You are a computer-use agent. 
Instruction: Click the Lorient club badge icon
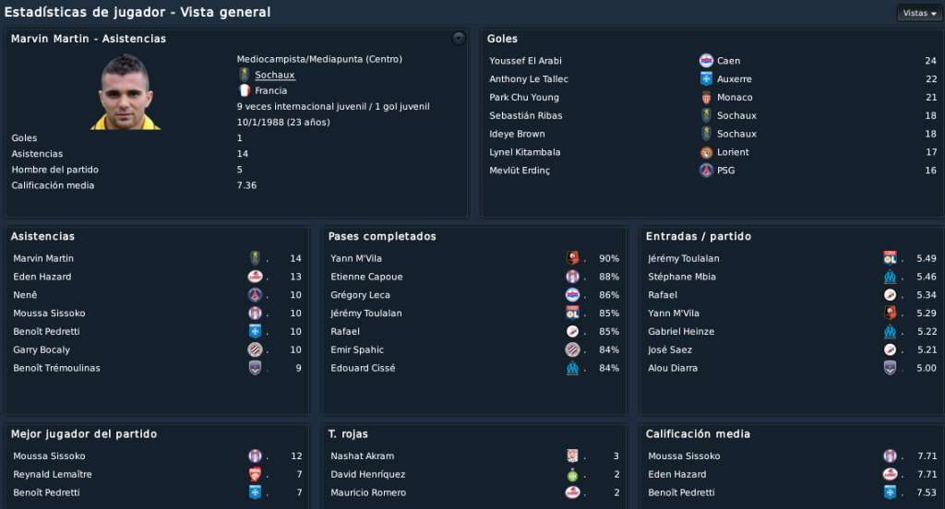click(x=706, y=152)
